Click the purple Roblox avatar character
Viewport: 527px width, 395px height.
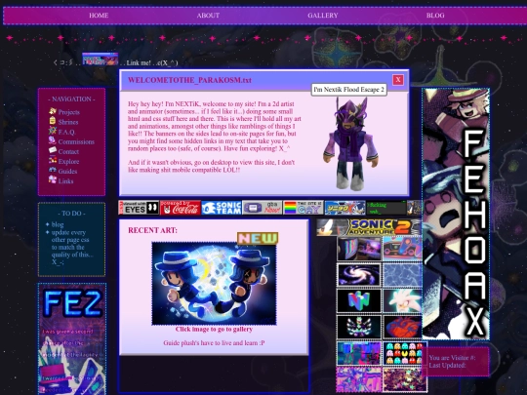[x=350, y=143]
